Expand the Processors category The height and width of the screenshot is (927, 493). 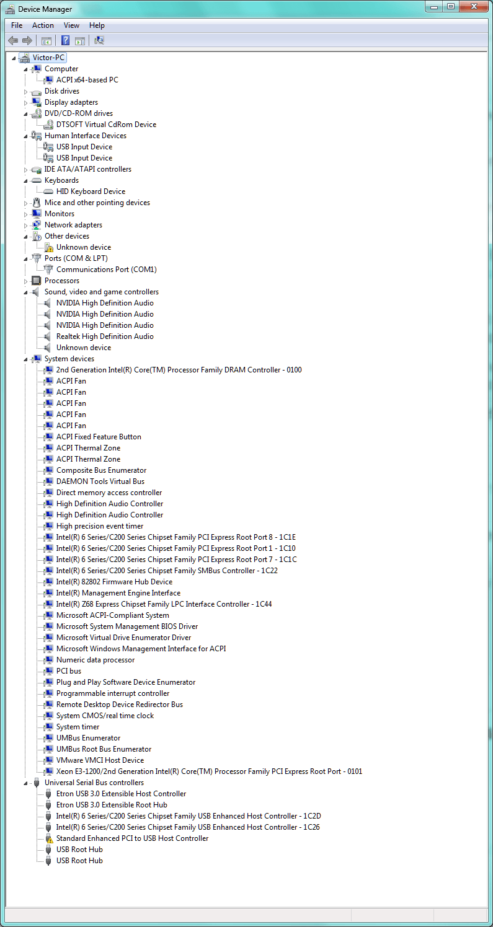point(26,281)
